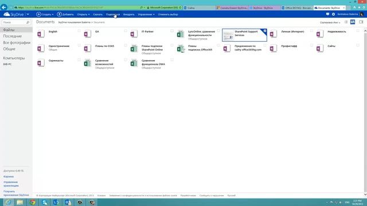Screen dimensions: 367x206
Task: Open the Управление dropdown menu
Action: pyautogui.click(x=146, y=14)
